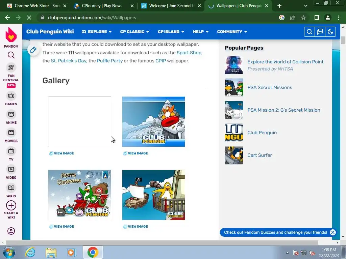This screenshot has width=346, height=259.
Task: Open Windows Explorer folder on taskbar
Action: pos(51,252)
